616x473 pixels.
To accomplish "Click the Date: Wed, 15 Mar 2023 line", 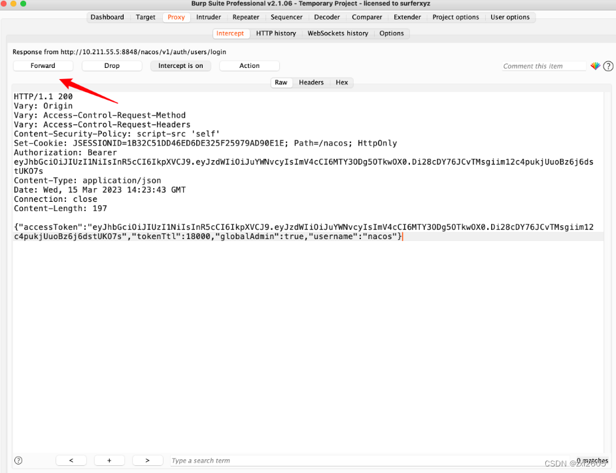I will point(100,190).
